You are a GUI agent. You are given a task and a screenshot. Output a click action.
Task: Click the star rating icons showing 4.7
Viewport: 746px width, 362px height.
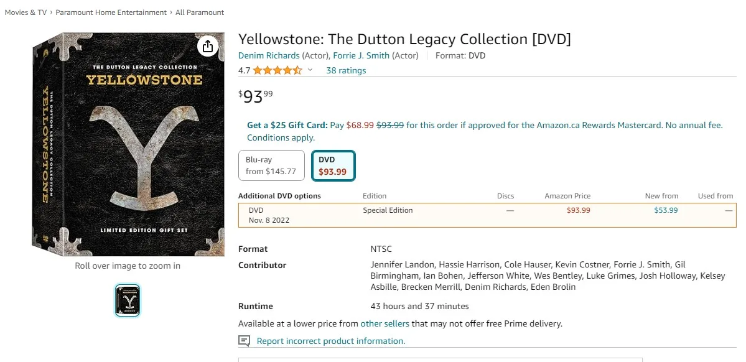coord(276,70)
